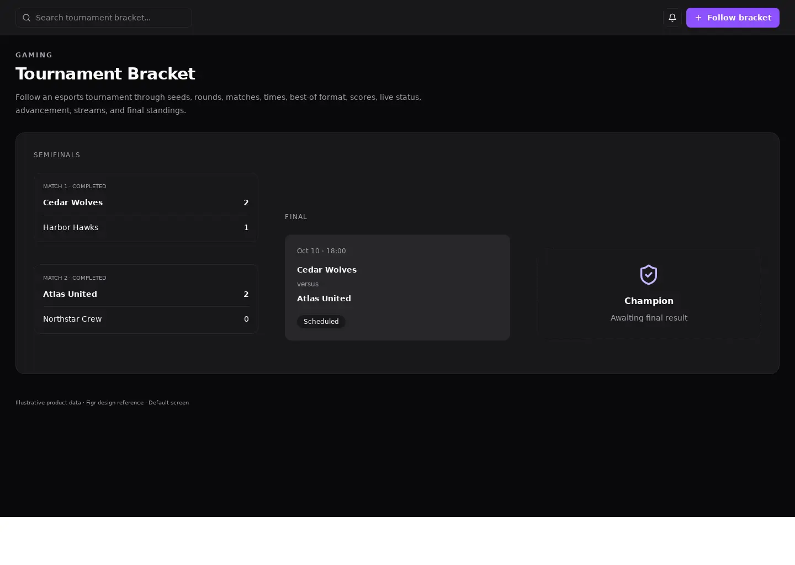The image size is (795, 565).
Task: Focus the Search tournament bracket field
Action: 104,18
